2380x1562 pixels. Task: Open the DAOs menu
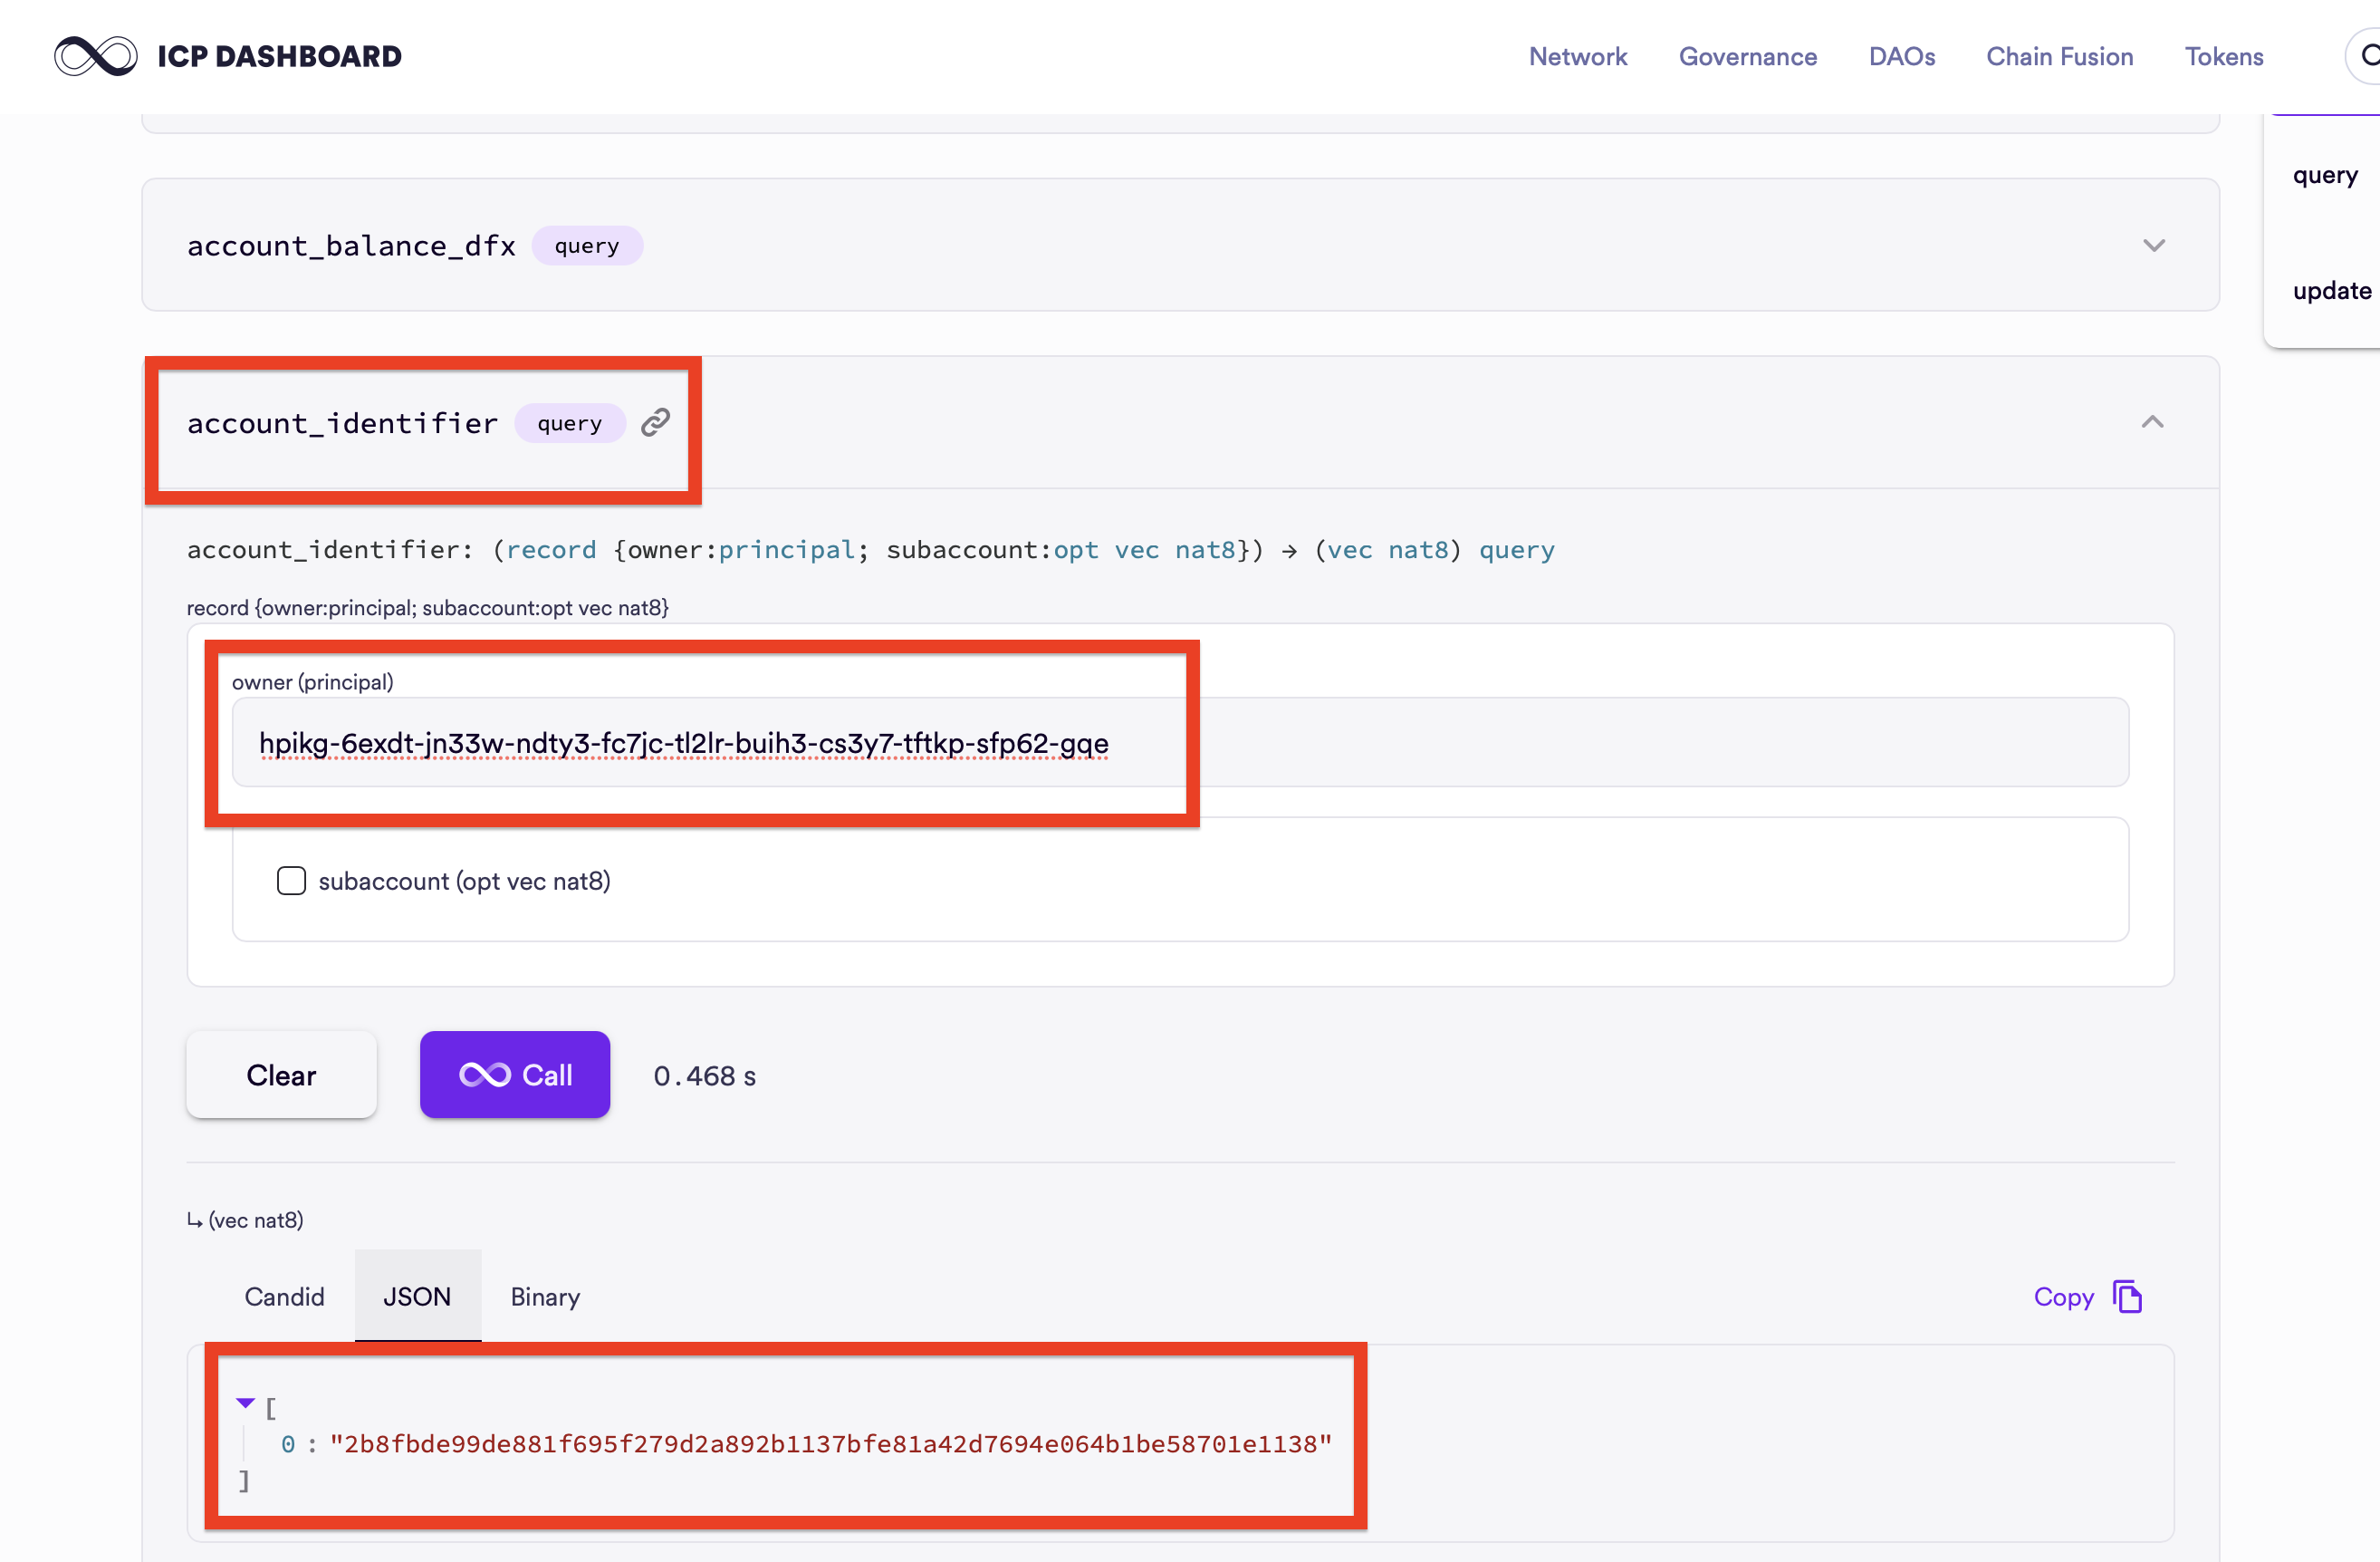pyautogui.click(x=1901, y=56)
